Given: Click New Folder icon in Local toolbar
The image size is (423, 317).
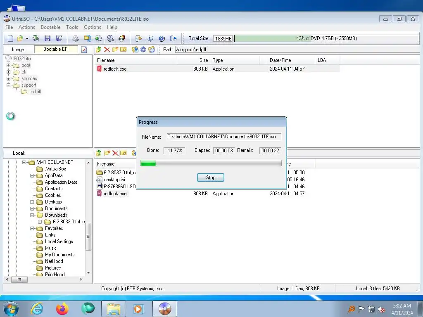Looking at the screenshot, I should [107, 153].
